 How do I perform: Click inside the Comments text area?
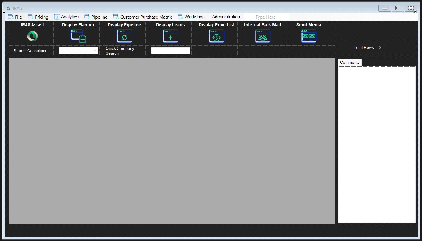coord(377,144)
